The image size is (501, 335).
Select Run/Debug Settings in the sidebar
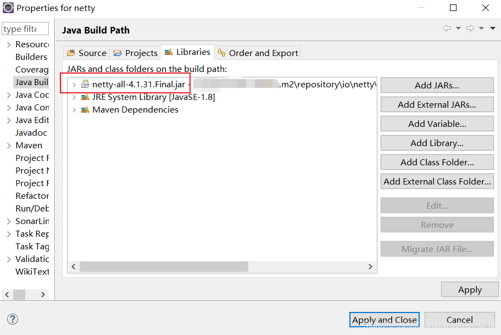pos(32,209)
